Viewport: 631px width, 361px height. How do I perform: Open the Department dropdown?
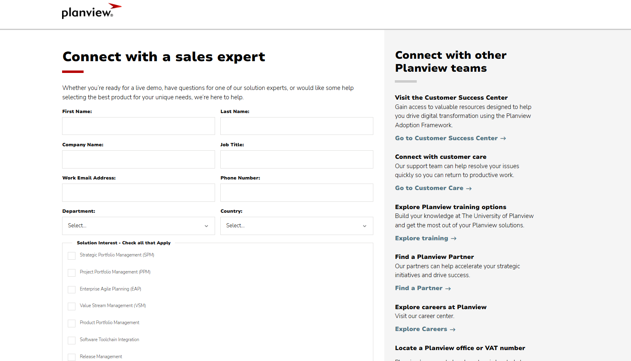(138, 226)
